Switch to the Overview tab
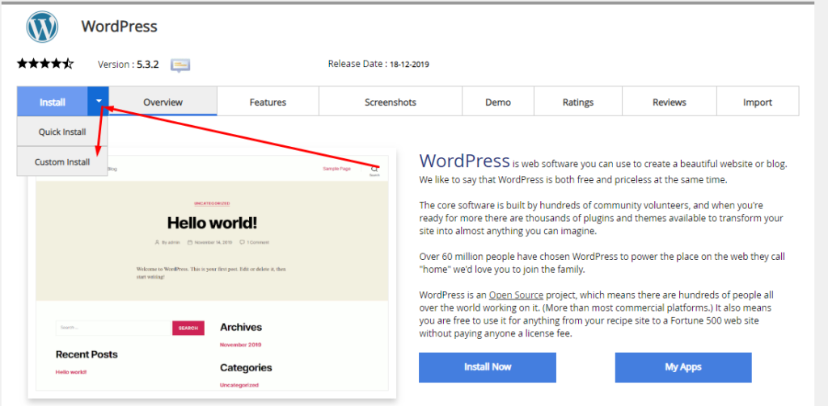Screen dimensions: 828x406 point(163,102)
